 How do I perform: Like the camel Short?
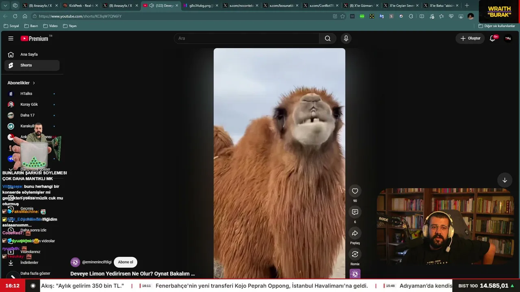pyautogui.click(x=355, y=191)
